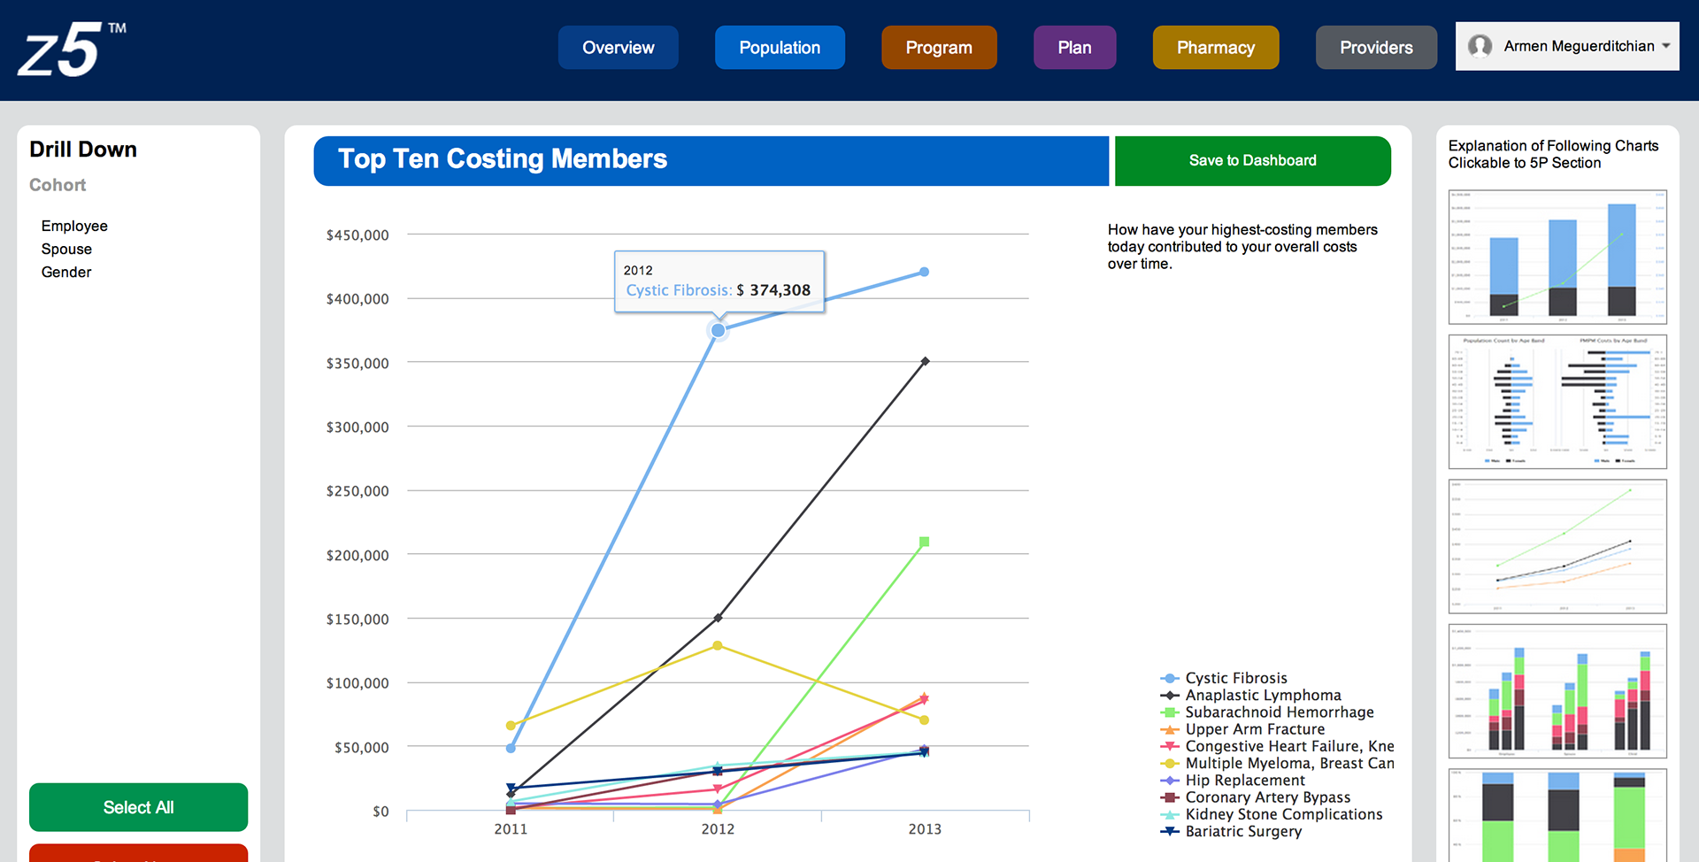Viewport: 1699px width, 862px height.
Task: Choose the Gender cohort filter
Action: (66, 273)
